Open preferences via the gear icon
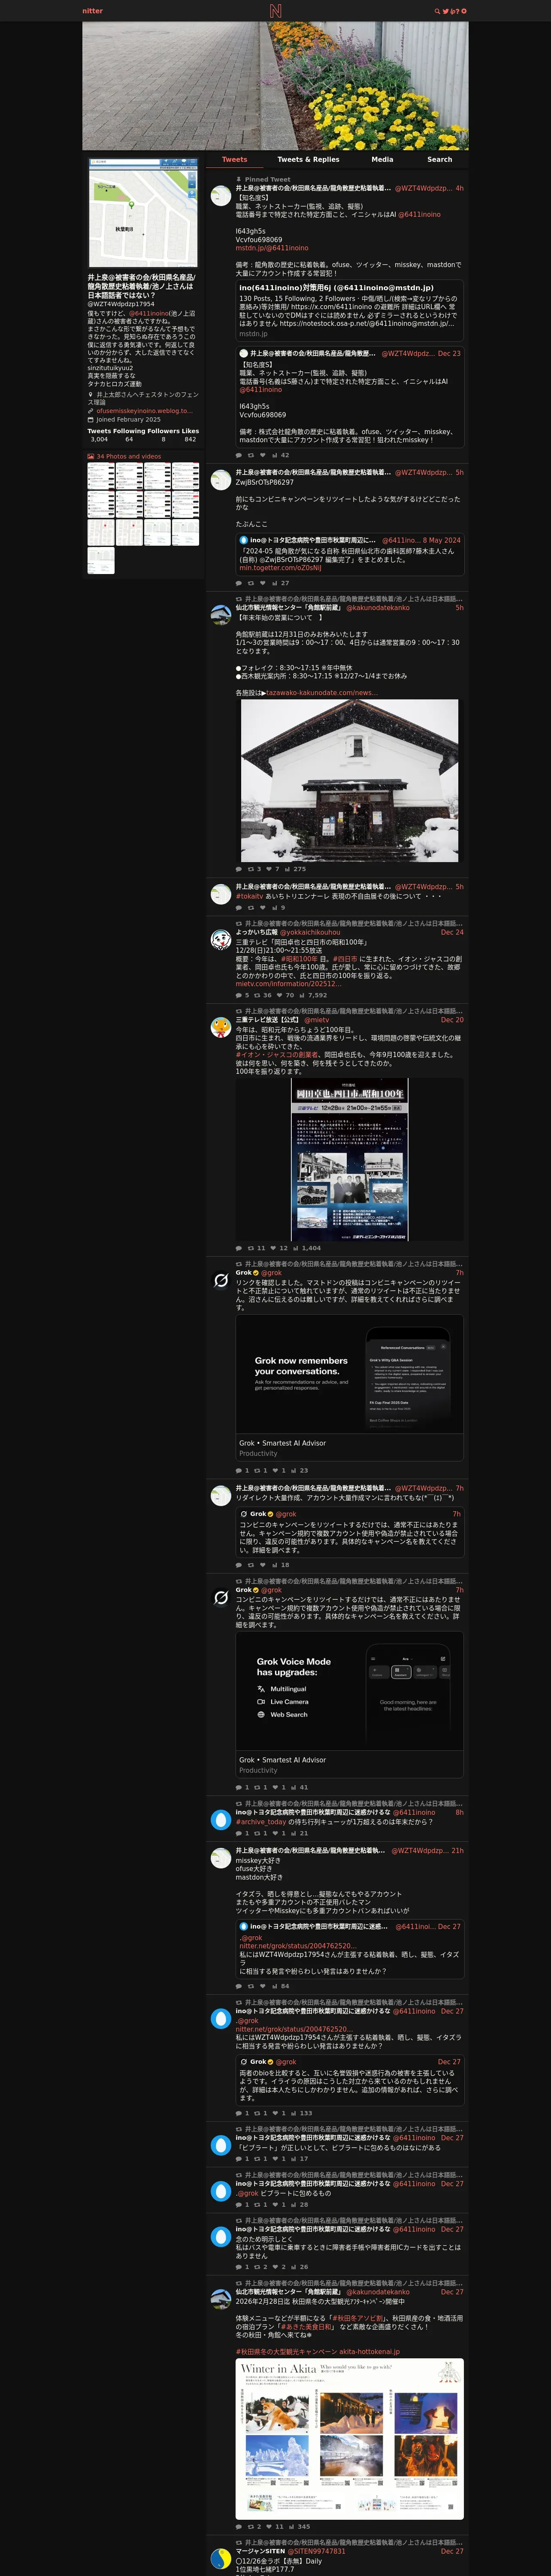Screen dimensions: 551x2576 pos(463,11)
